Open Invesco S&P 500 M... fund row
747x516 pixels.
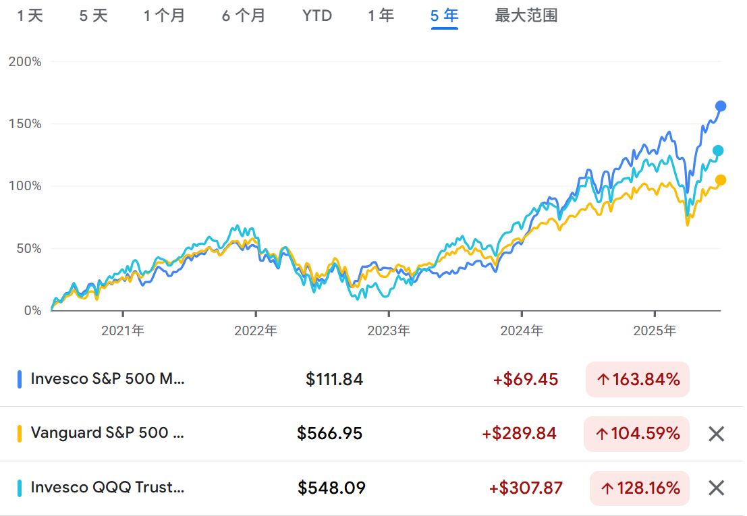(x=372, y=379)
